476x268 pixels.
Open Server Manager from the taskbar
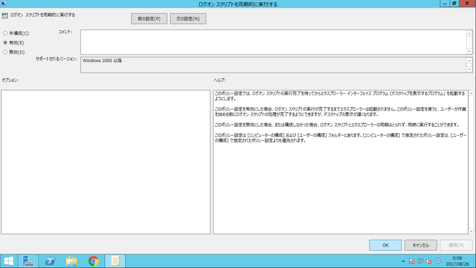(28, 261)
